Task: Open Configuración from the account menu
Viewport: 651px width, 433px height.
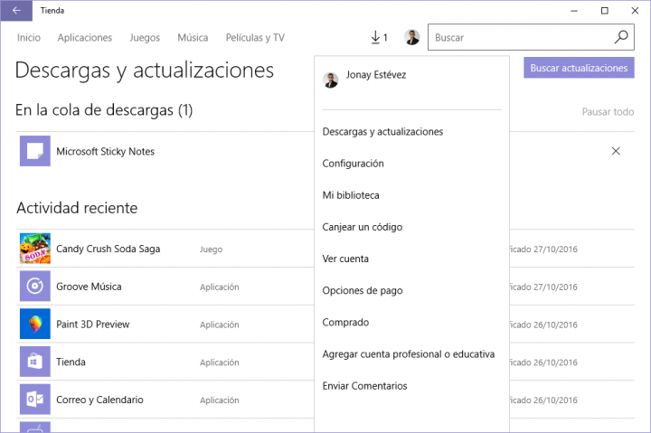Action: [353, 164]
